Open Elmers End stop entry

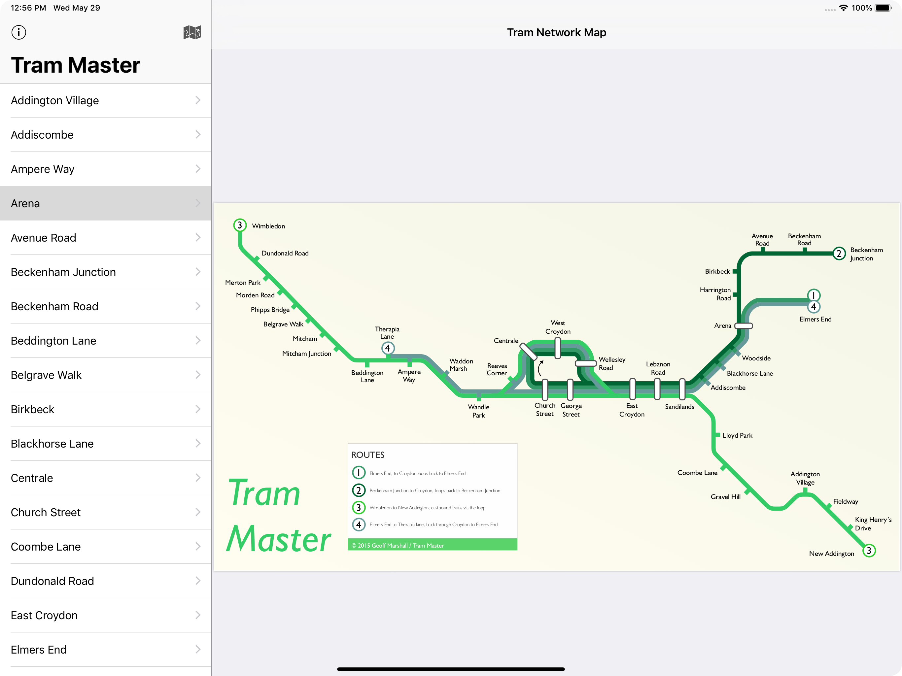106,650
